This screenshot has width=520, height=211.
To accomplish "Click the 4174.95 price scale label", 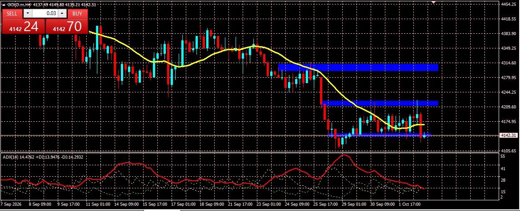I will pos(508,122).
